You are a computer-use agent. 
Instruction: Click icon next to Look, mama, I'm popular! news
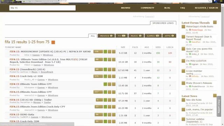tap(183, 110)
